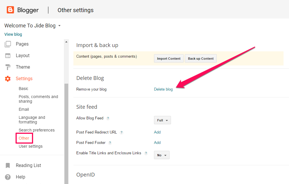Open the Basic settings submenu item
The height and width of the screenshot is (184, 289).
coord(24,89)
